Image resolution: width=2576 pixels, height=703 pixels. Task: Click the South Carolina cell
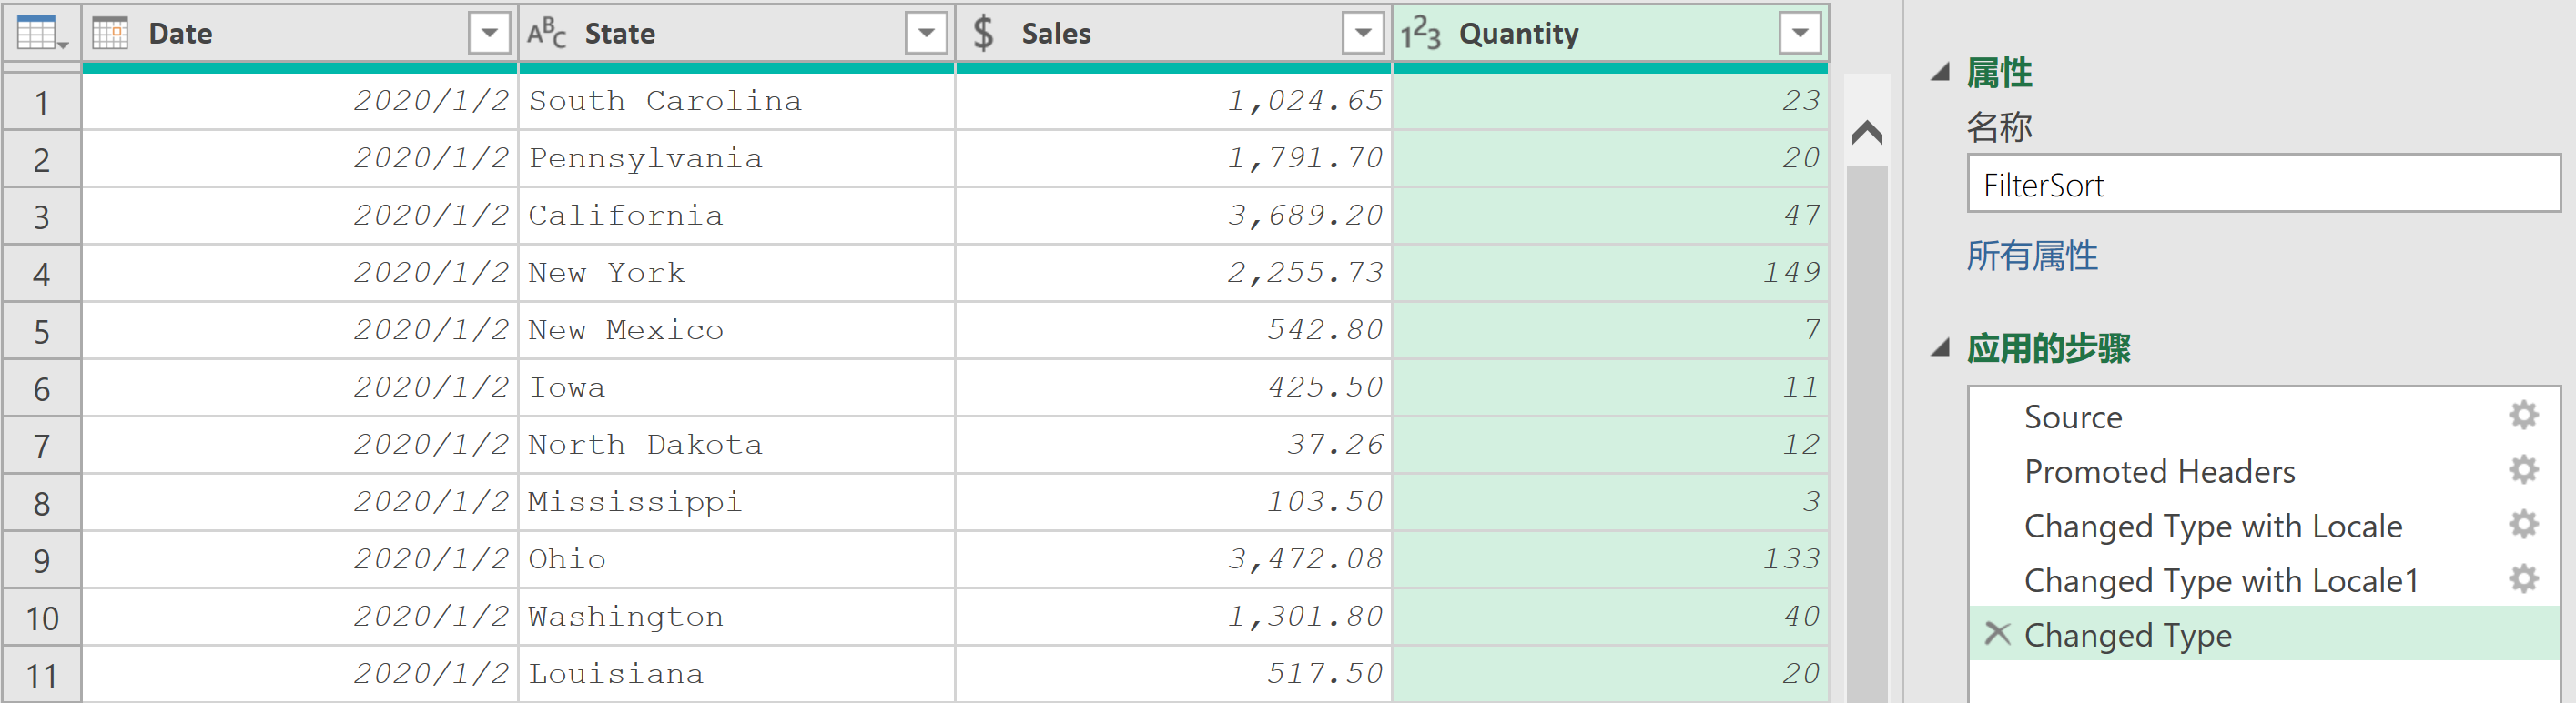(x=736, y=101)
